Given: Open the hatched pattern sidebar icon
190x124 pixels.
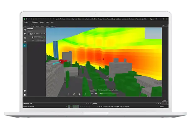Looking at the screenshot, I should pyautogui.click(x=25, y=38).
